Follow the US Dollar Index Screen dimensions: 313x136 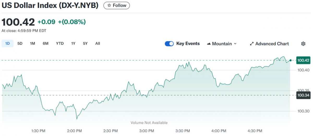(117, 5)
